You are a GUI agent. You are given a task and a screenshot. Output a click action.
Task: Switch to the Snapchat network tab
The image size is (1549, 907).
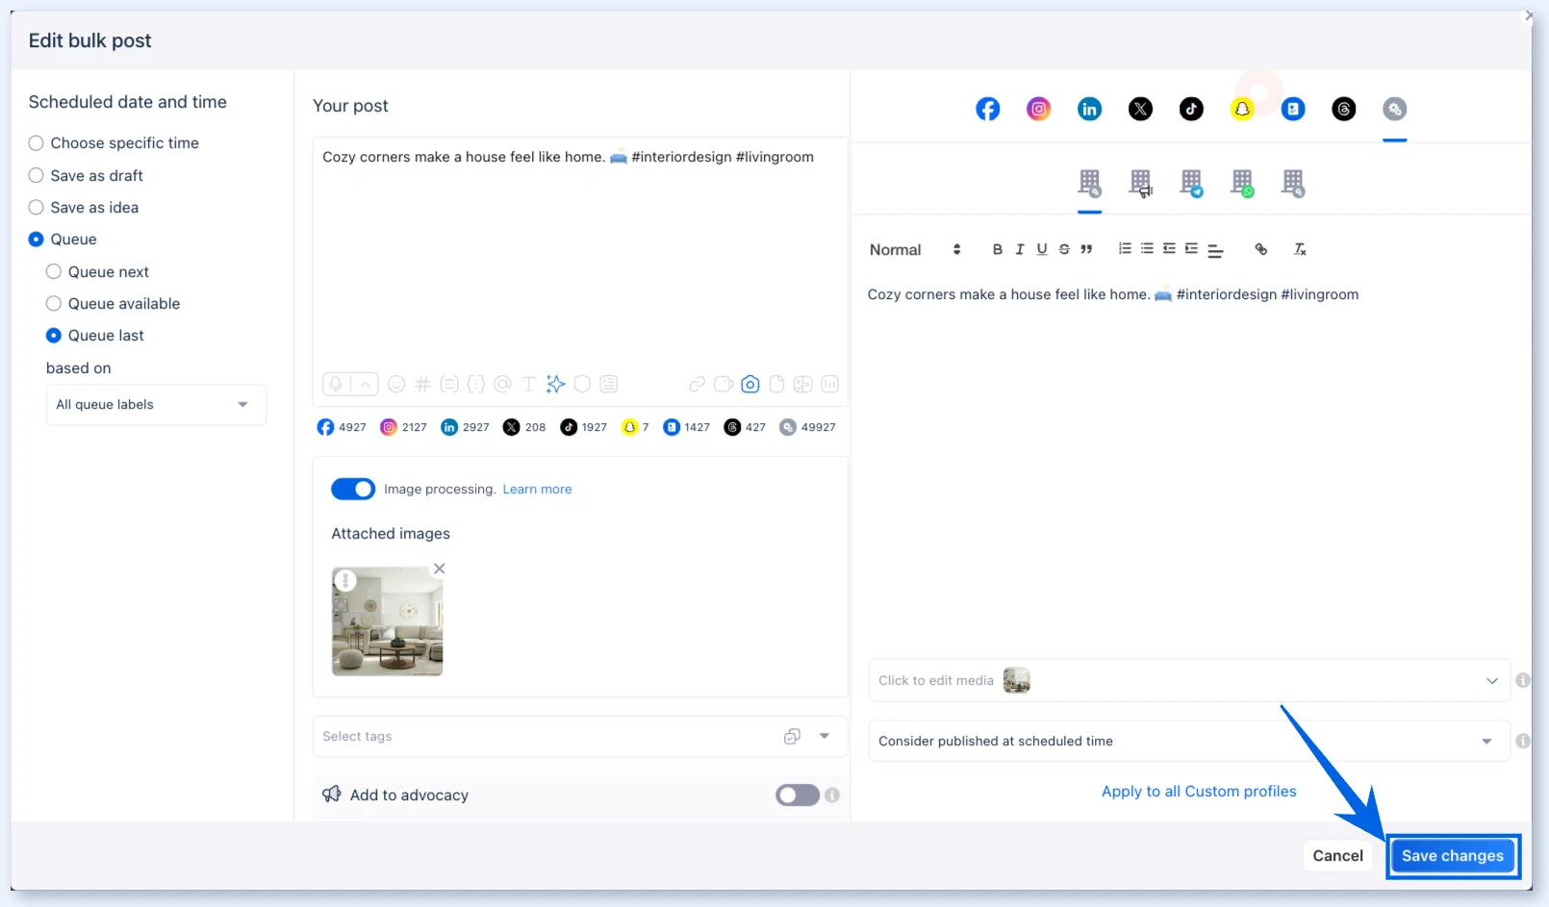click(x=1243, y=110)
